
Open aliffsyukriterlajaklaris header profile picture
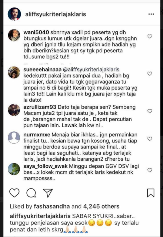point(14,14)
